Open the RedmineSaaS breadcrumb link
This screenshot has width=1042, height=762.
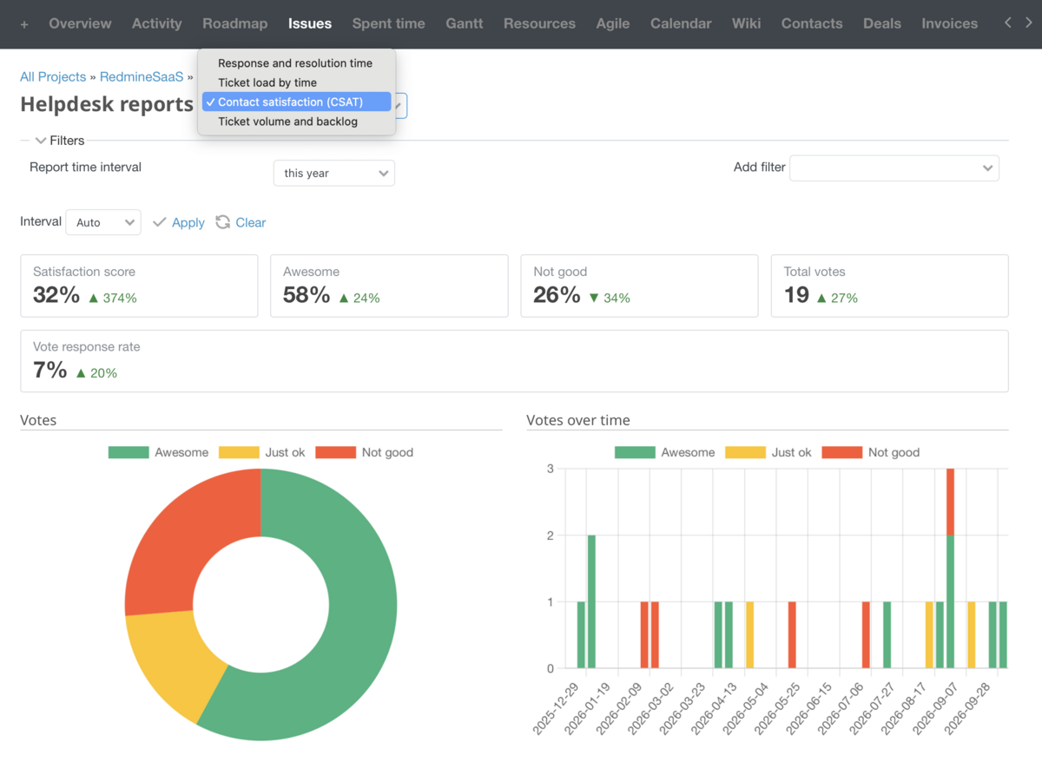(142, 77)
